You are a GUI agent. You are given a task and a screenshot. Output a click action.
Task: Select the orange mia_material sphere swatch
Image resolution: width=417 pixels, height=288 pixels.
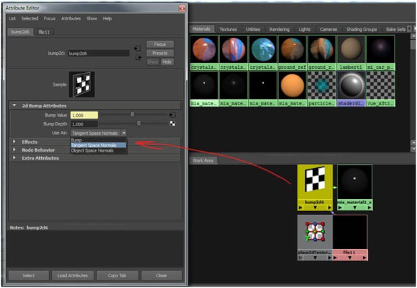pos(292,86)
